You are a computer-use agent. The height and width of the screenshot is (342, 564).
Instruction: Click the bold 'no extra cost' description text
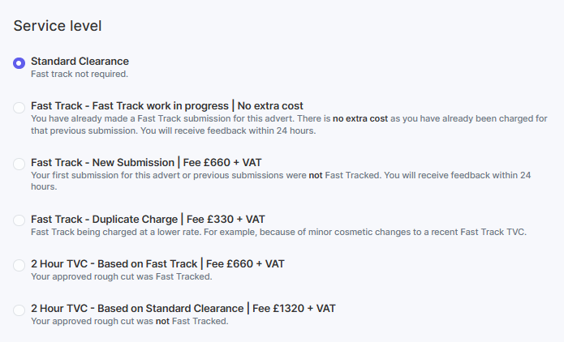pos(359,118)
